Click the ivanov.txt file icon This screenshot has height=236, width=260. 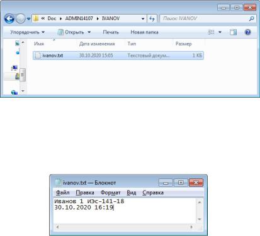coord(38,56)
